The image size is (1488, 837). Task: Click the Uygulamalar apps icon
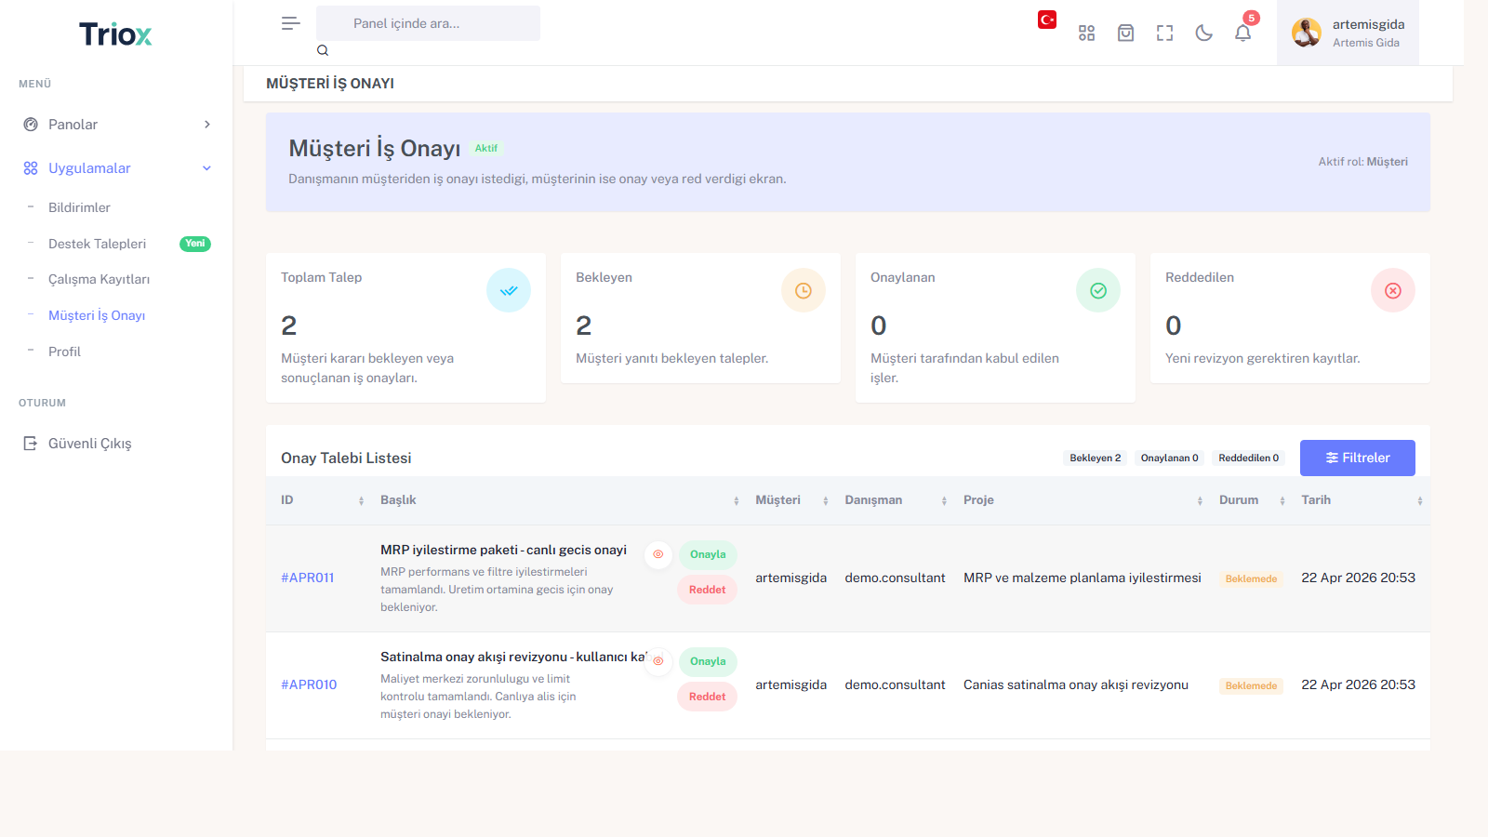[x=31, y=168]
